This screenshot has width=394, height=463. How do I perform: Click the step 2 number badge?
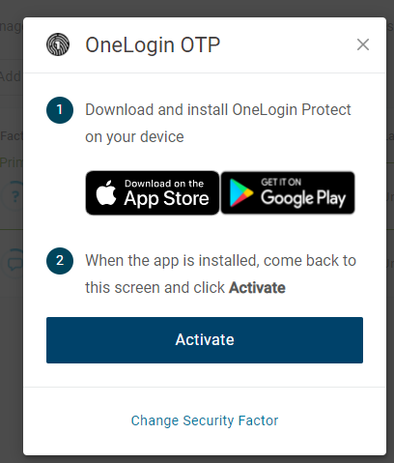(60, 261)
